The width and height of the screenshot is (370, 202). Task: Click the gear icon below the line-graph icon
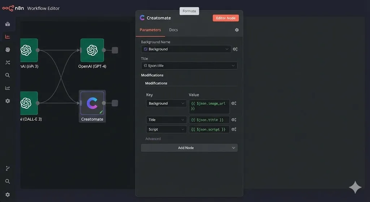click(x=8, y=101)
